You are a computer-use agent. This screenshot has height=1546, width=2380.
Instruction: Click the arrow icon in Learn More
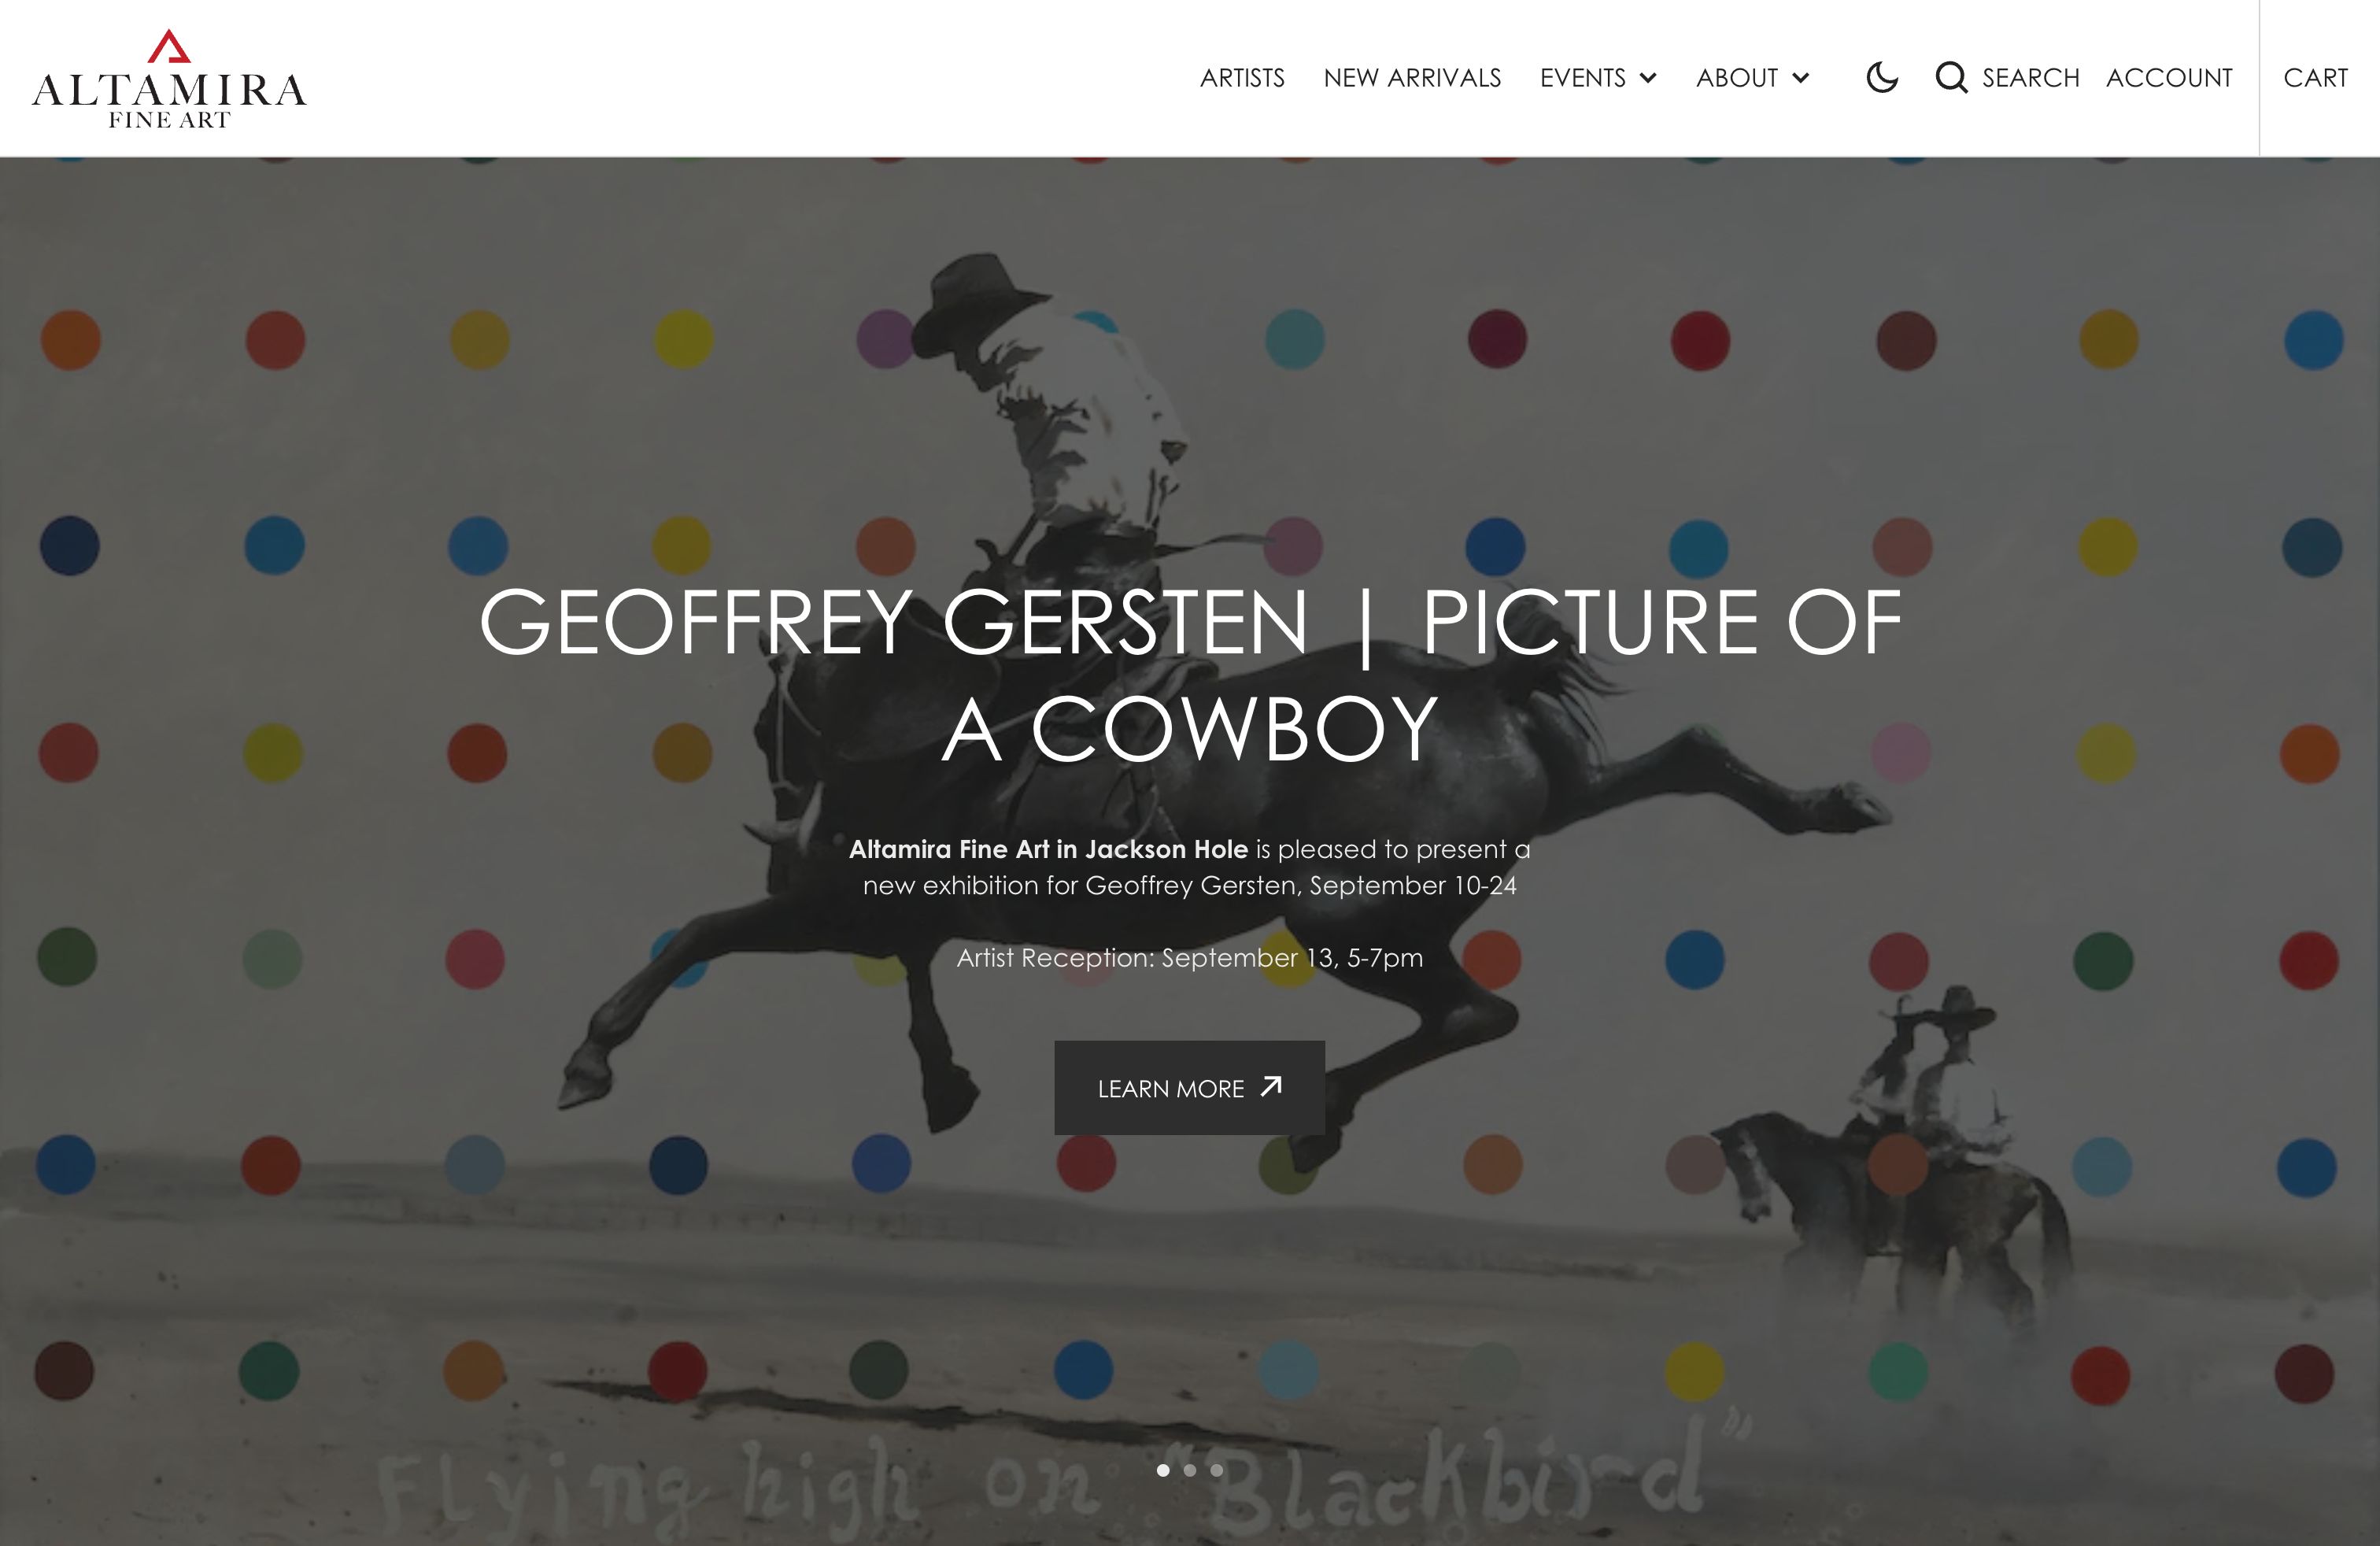1271,1087
